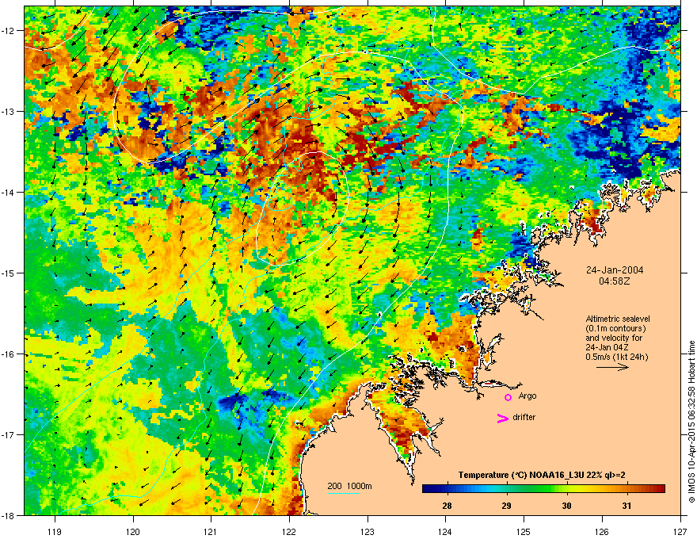Click the IMOS timestamp vertical text

(691, 422)
